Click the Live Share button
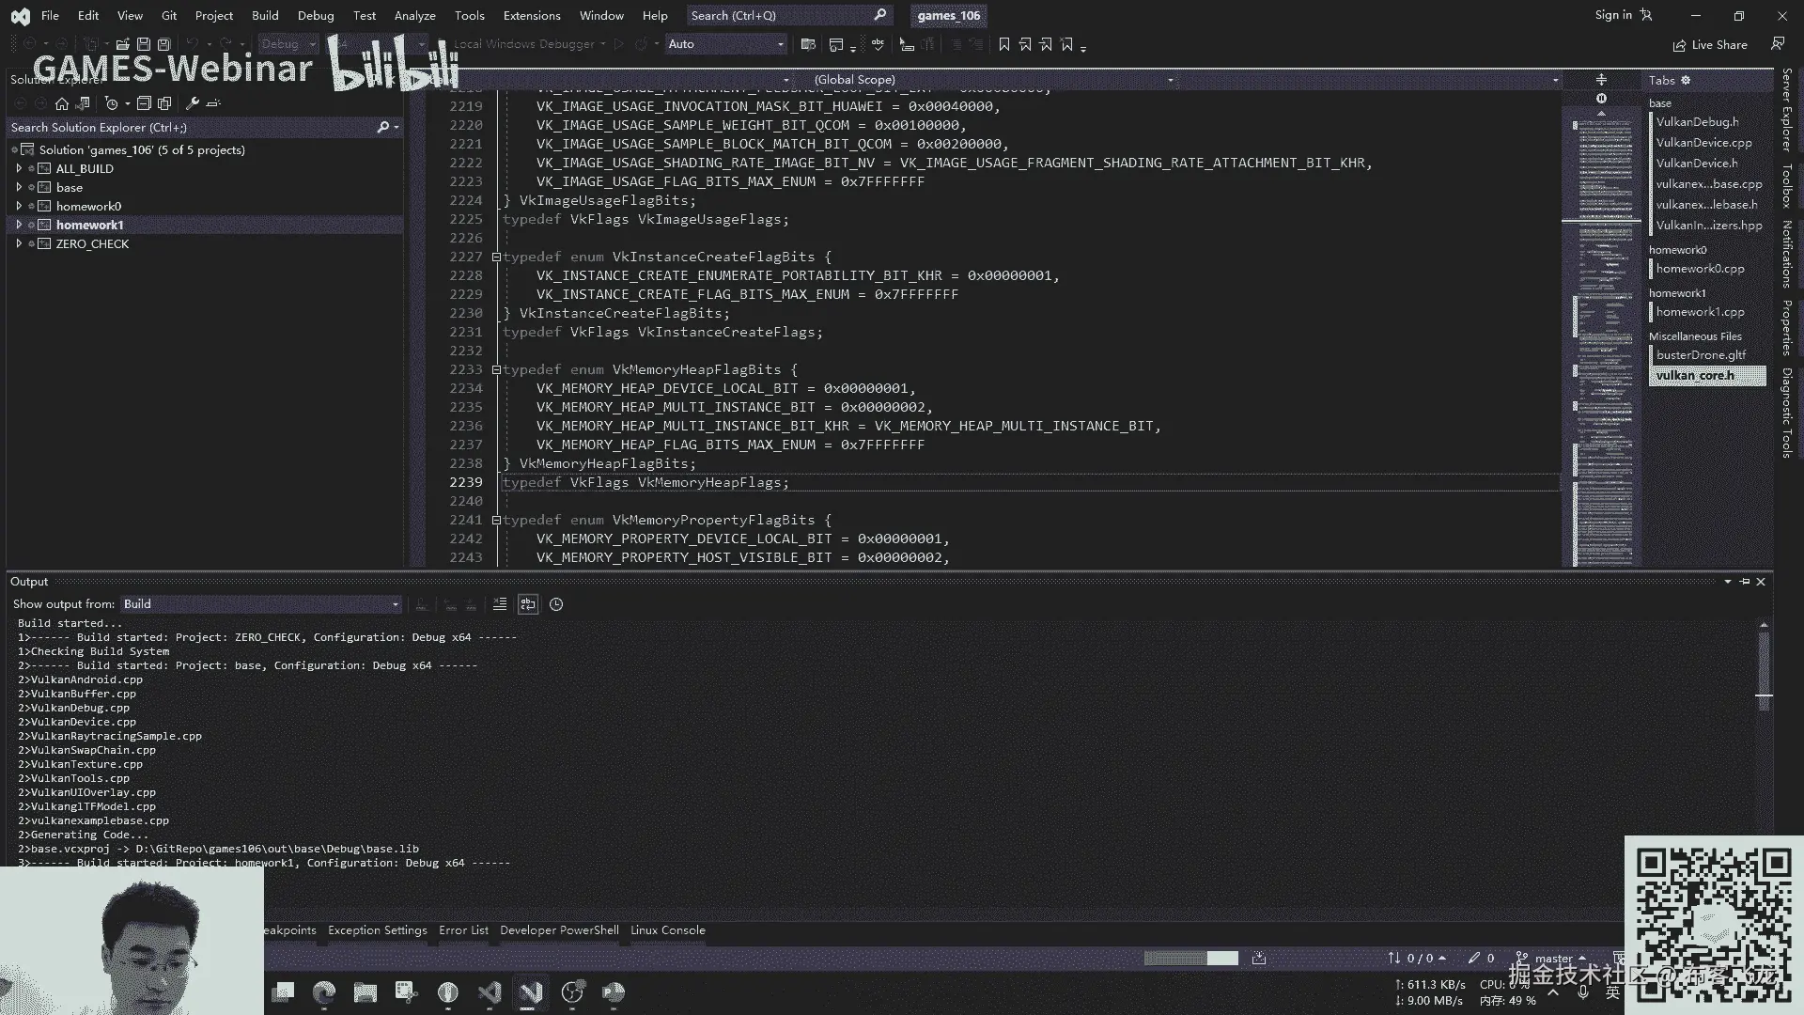 pos(1710,45)
